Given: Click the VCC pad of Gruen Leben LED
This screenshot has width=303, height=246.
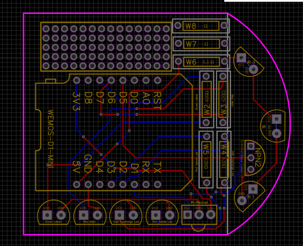Looking at the screenshot, I should (47, 215).
